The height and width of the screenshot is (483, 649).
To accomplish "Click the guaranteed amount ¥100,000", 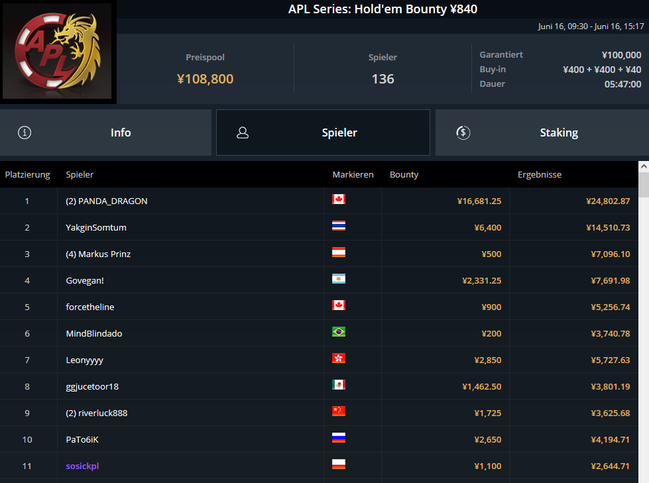I will 621,55.
